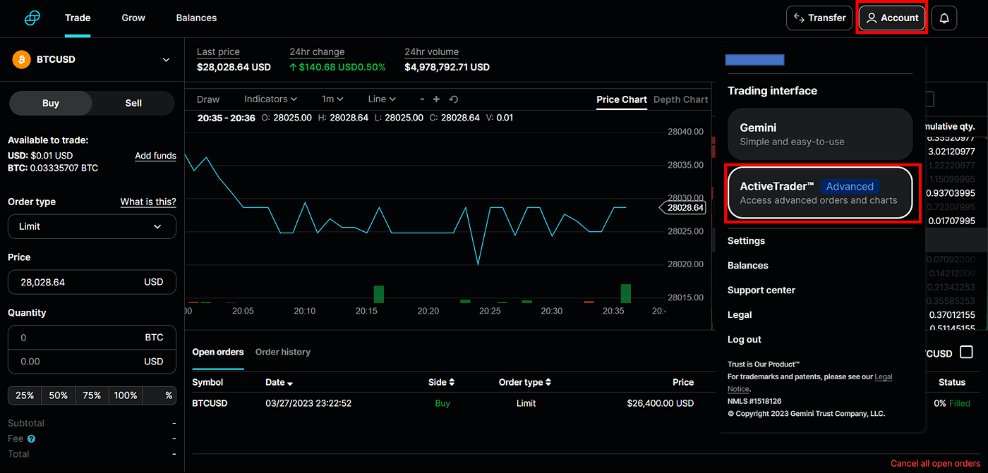The height and width of the screenshot is (473, 988).
Task: Click the Last price label
Action: point(218,51)
